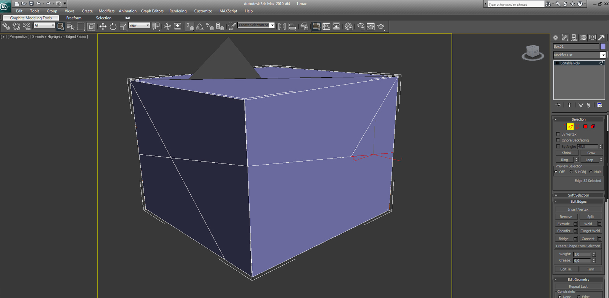Click the Target Weld button

tap(590, 231)
